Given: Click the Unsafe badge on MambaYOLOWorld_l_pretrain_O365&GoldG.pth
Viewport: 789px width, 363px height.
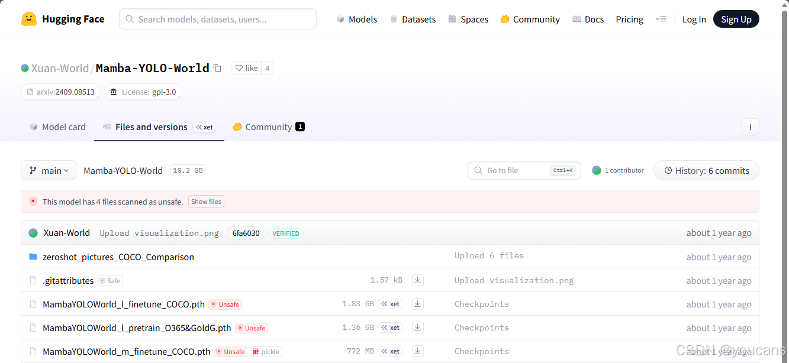Looking at the screenshot, I should point(252,328).
